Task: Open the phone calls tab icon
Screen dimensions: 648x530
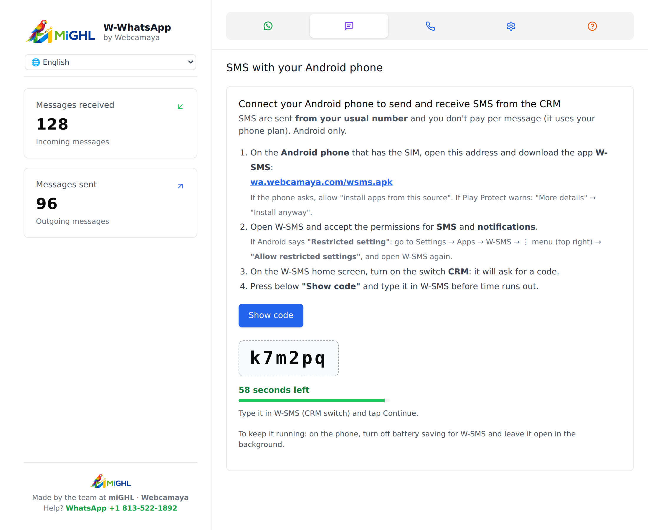Action: 430,26
